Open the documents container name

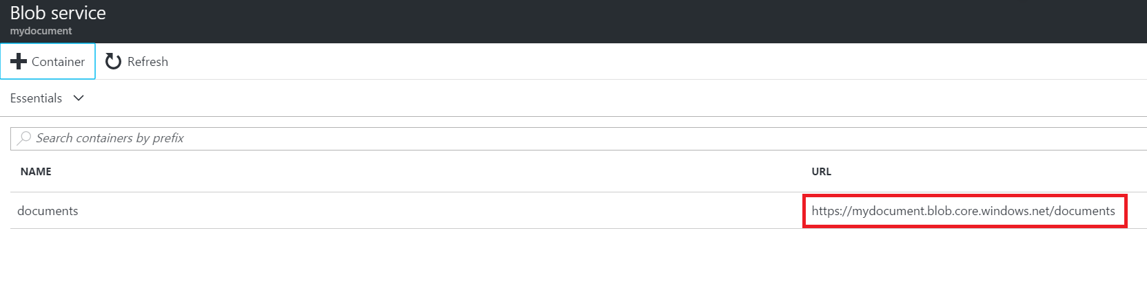(x=48, y=211)
